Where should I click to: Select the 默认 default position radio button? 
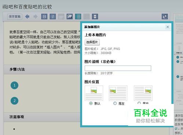coord(91,104)
